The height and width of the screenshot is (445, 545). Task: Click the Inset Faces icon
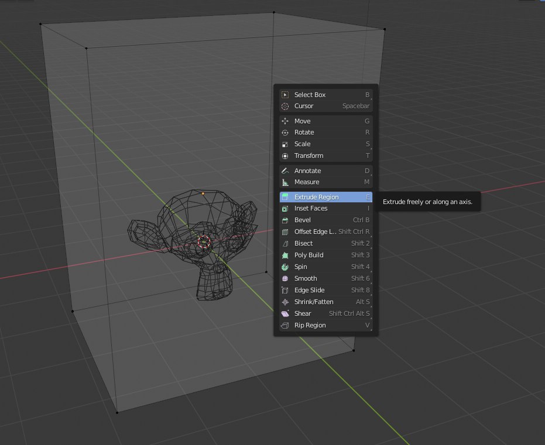(285, 209)
